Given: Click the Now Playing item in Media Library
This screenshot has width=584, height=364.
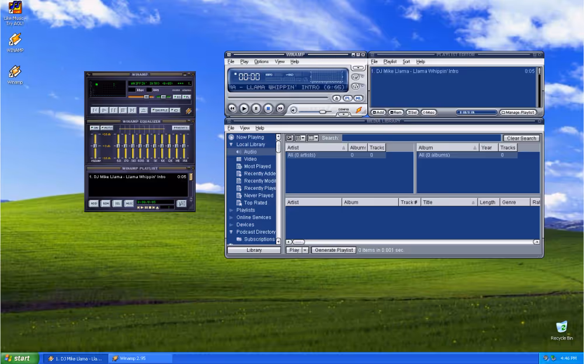Looking at the screenshot, I should pos(249,137).
